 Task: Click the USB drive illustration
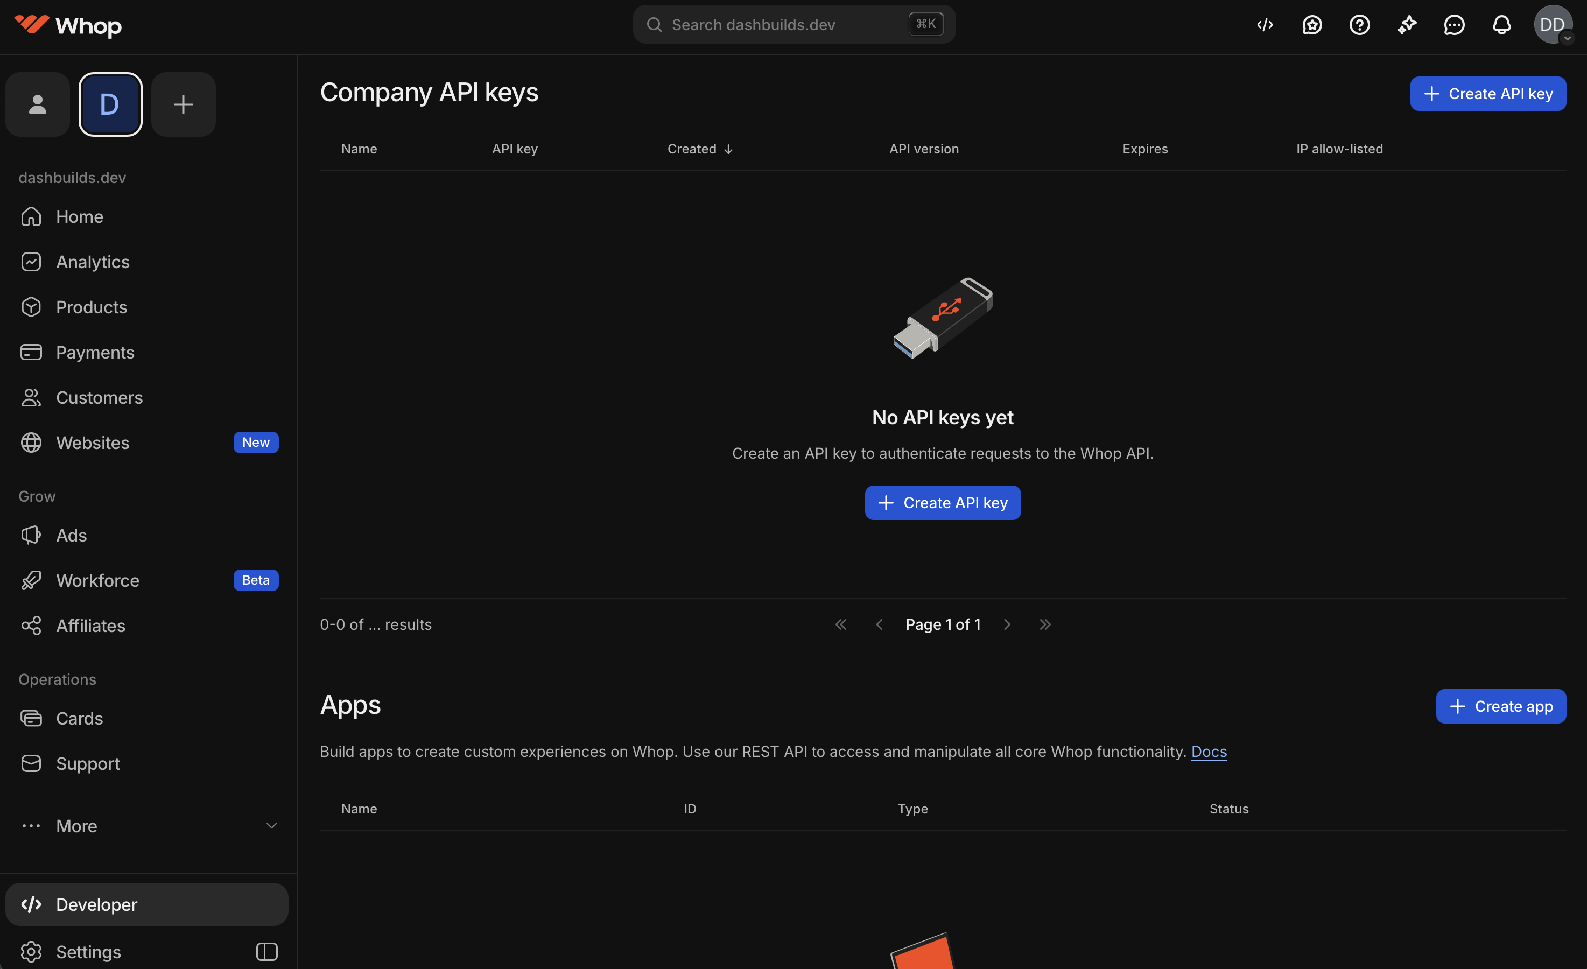tap(942, 318)
